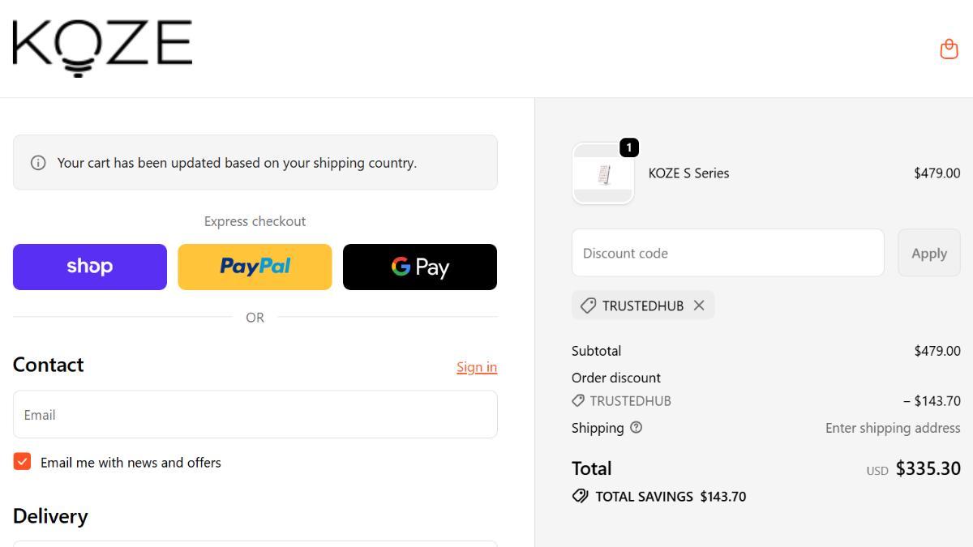The width and height of the screenshot is (973, 547).
Task: Click the total savings tag icon
Action: tap(580, 496)
